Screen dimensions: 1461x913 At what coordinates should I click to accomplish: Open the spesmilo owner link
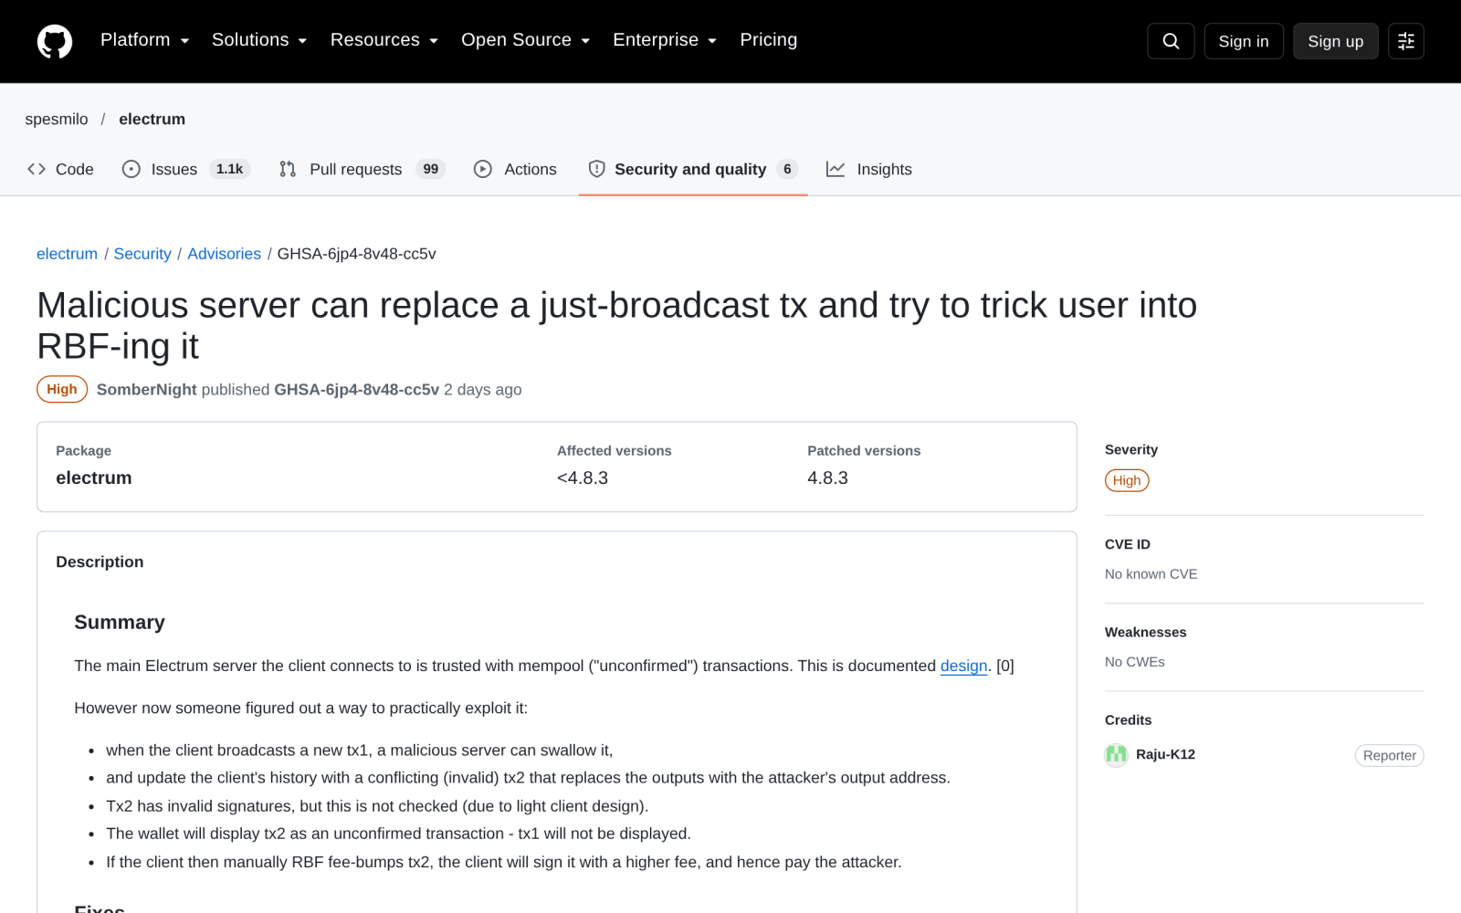pos(57,120)
